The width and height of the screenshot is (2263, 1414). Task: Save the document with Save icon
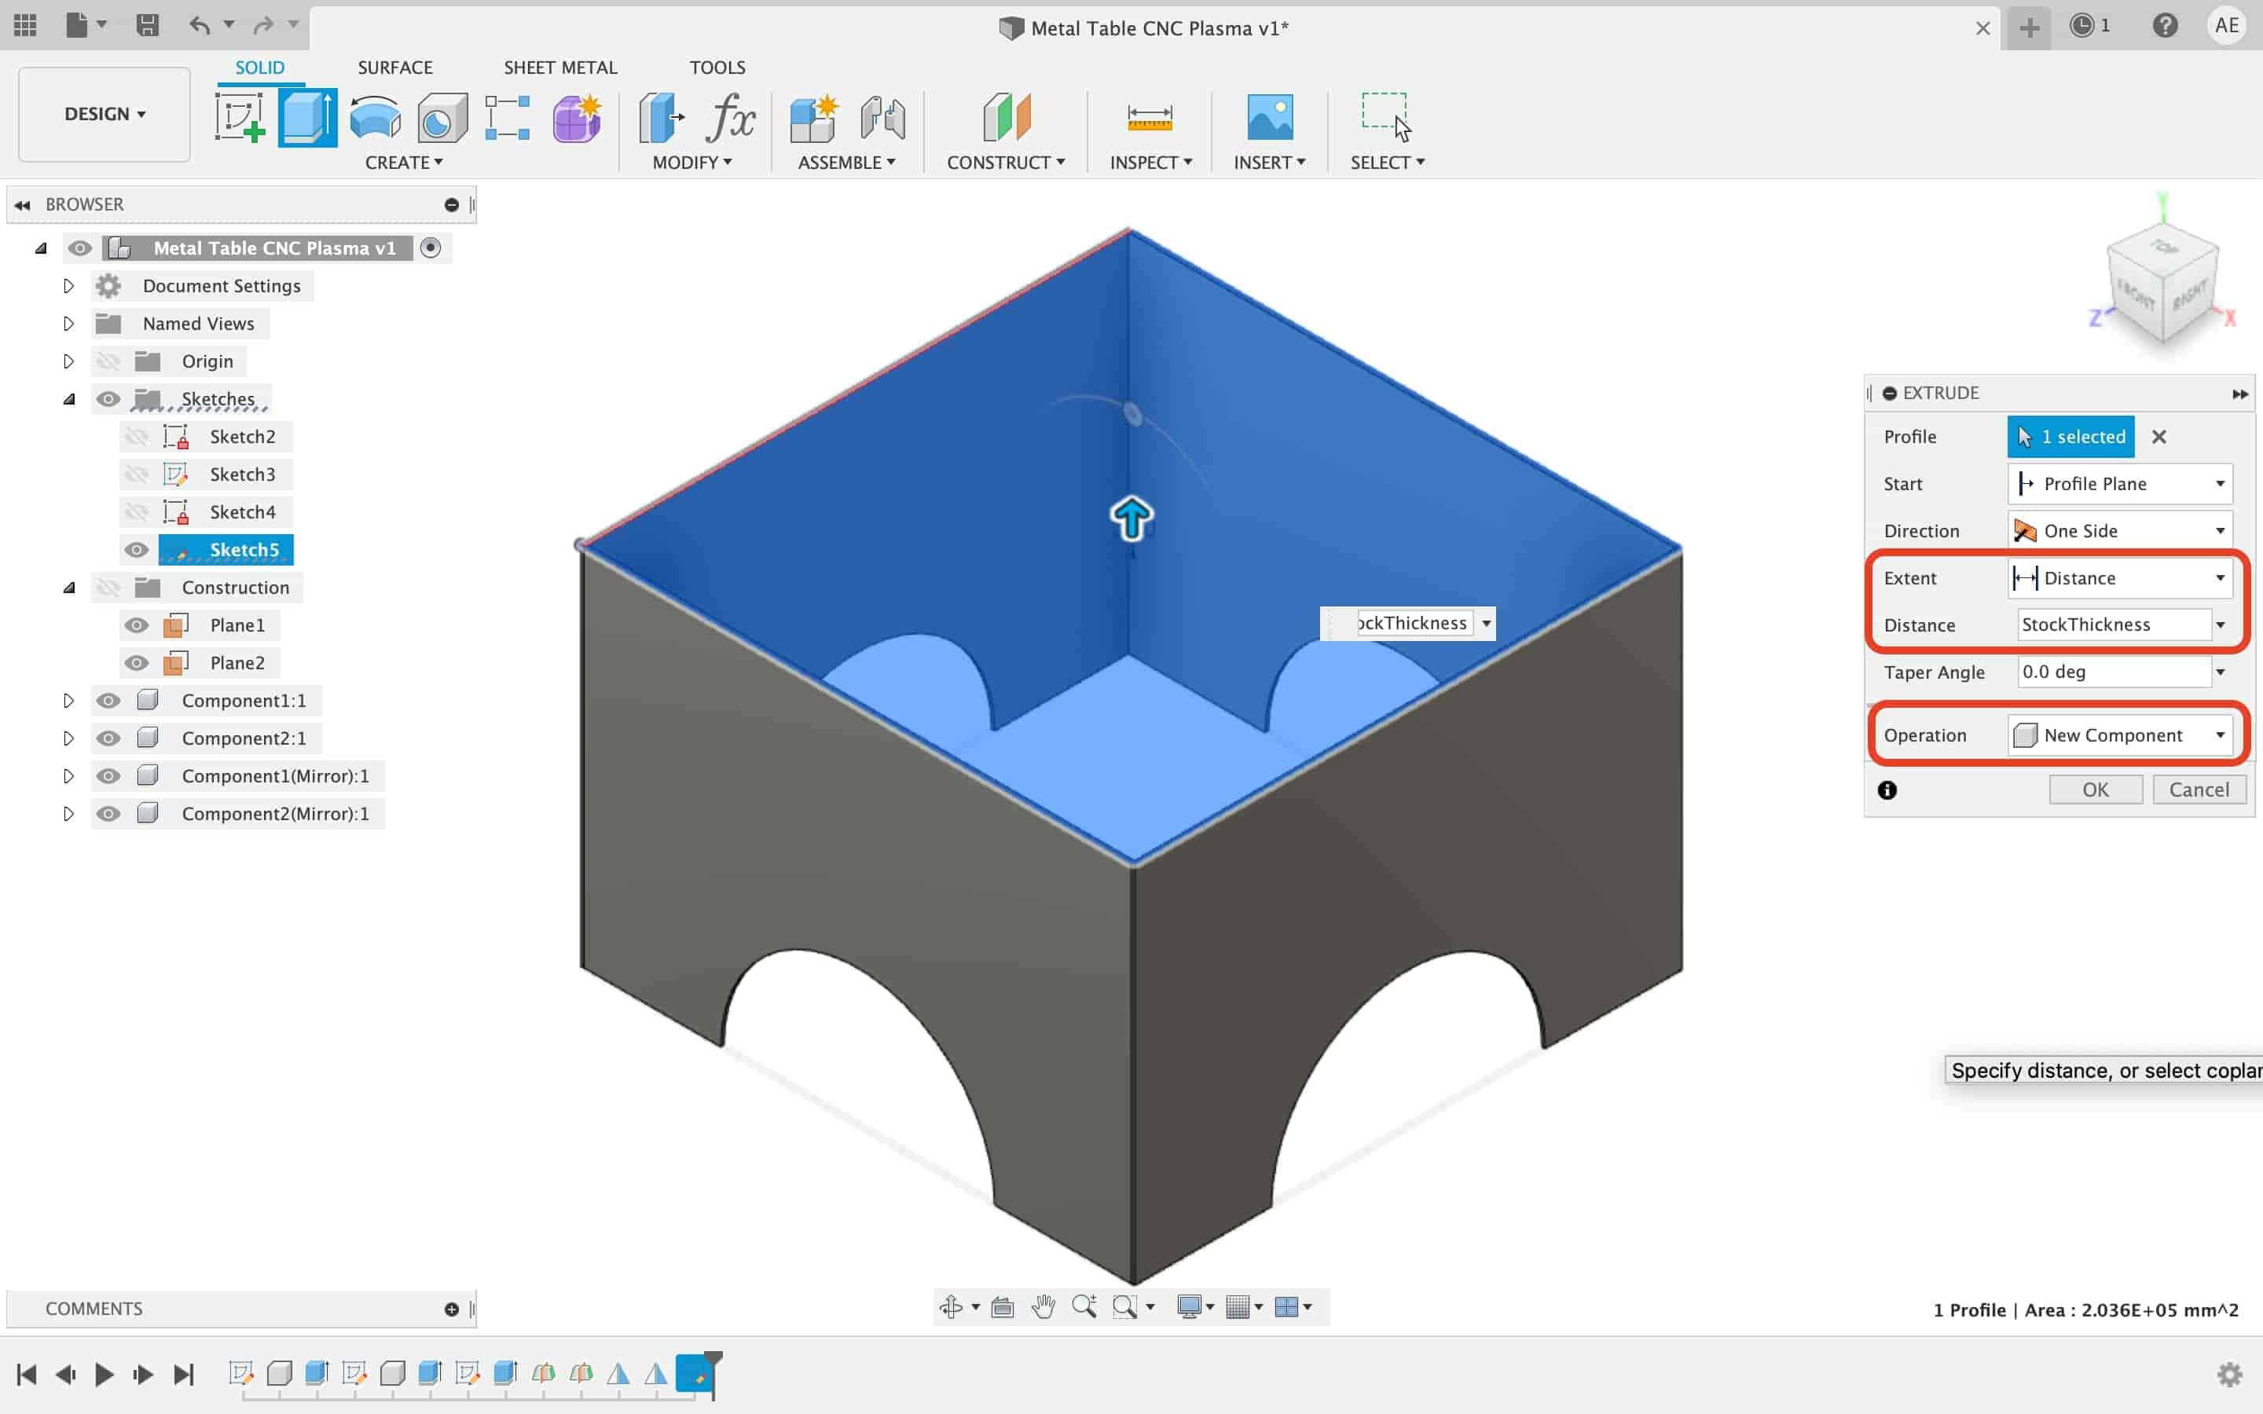(147, 25)
